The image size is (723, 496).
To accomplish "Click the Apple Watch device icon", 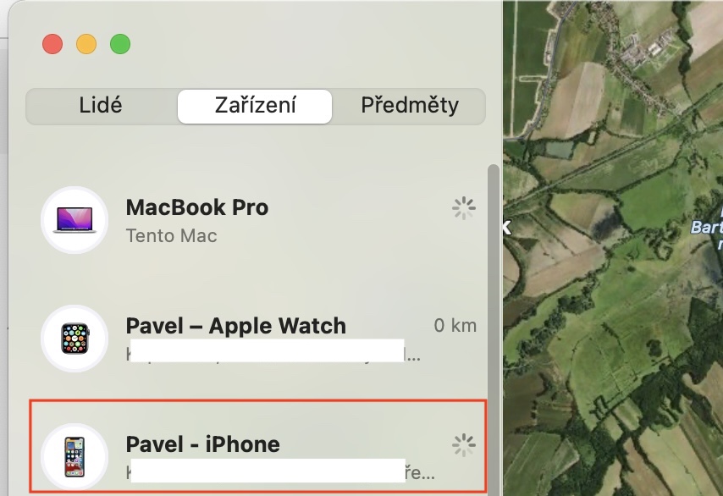I will click(75, 339).
